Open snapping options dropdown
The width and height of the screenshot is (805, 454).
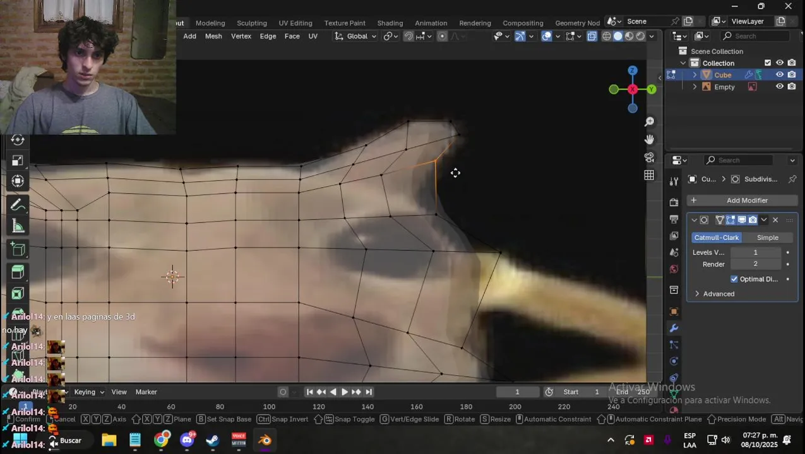[423, 36]
